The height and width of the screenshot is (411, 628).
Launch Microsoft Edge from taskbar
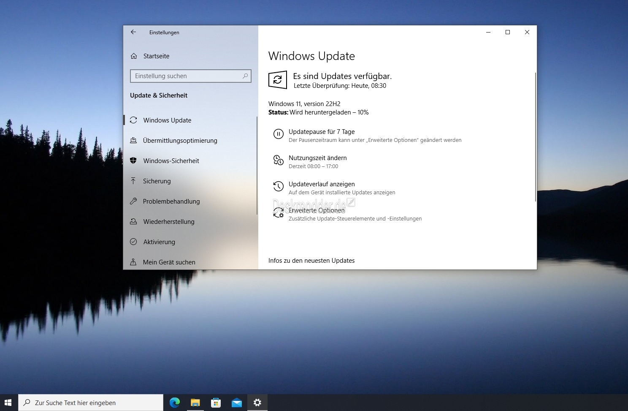tap(175, 403)
